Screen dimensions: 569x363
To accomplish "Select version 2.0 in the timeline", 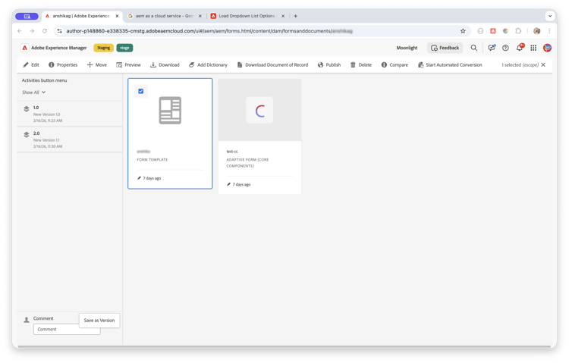I will point(70,139).
